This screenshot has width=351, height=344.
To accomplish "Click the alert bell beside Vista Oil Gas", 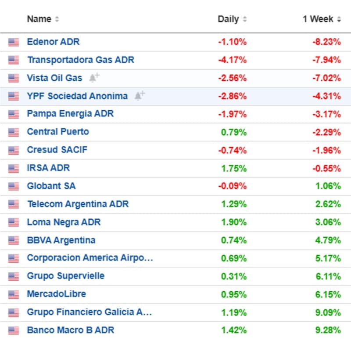I will (94, 78).
